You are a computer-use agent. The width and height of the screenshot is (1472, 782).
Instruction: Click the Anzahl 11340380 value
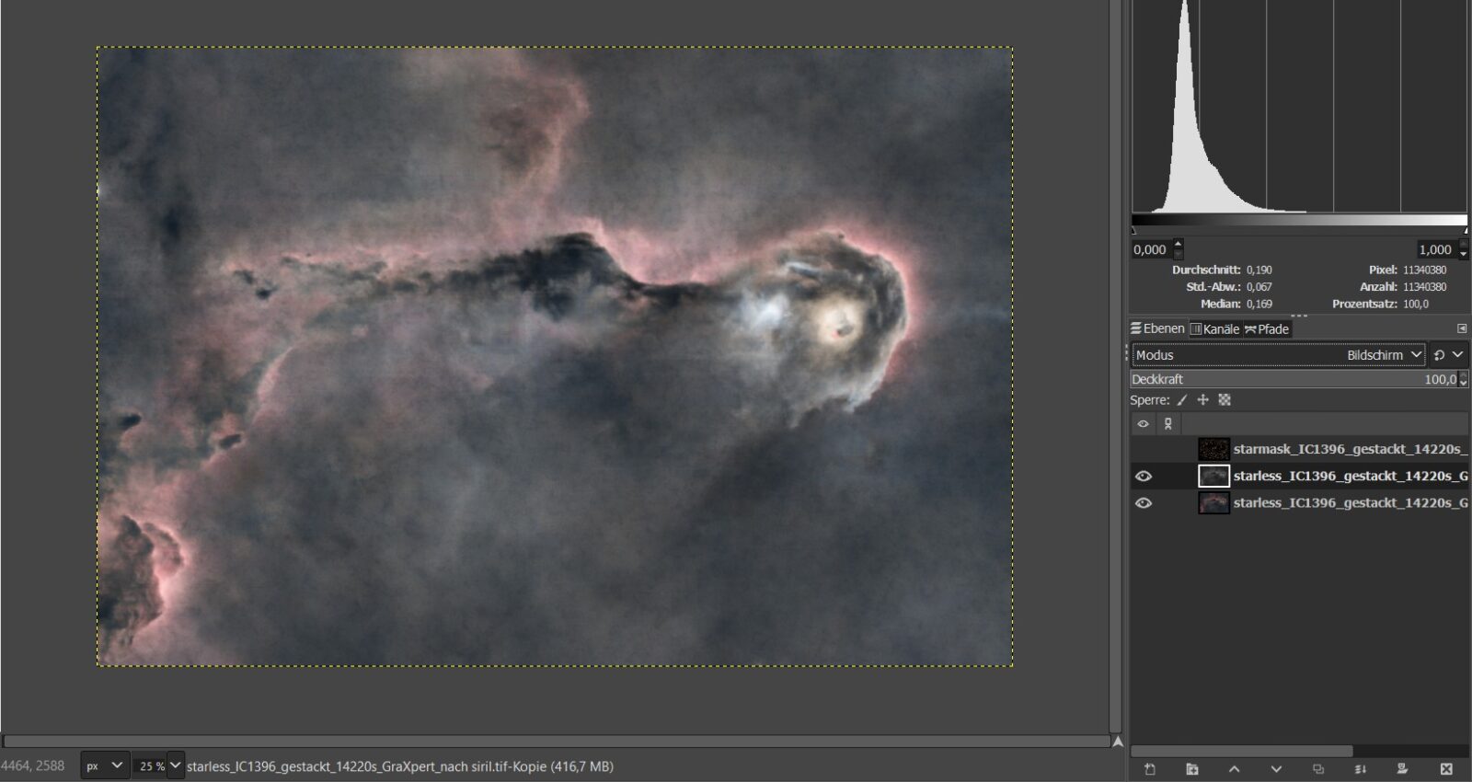point(1425,287)
